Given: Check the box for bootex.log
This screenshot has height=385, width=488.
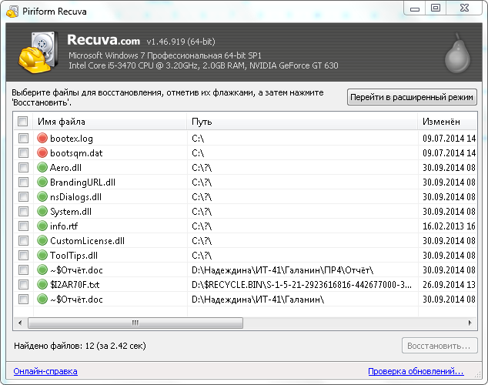Looking at the screenshot, I should pos(23,139).
